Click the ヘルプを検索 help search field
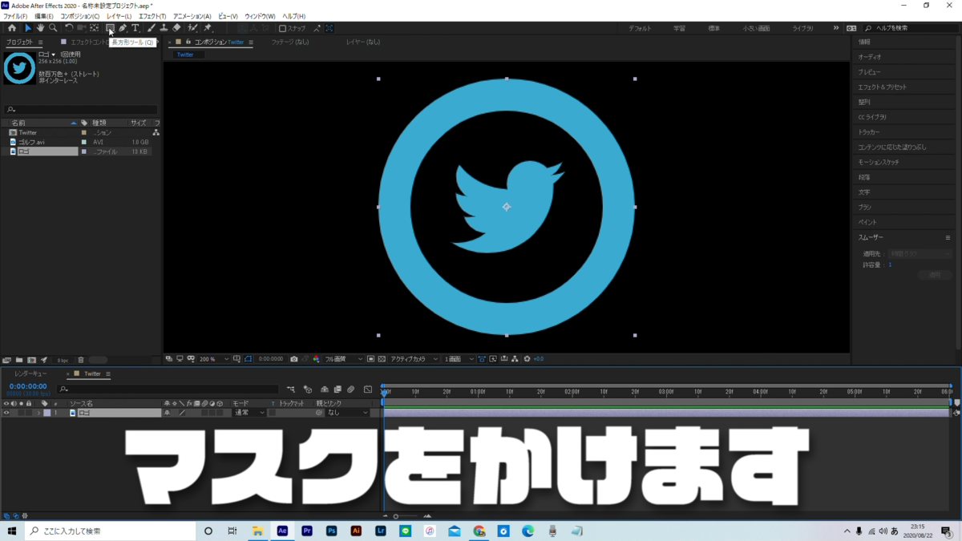This screenshot has height=541, width=962. (911, 28)
